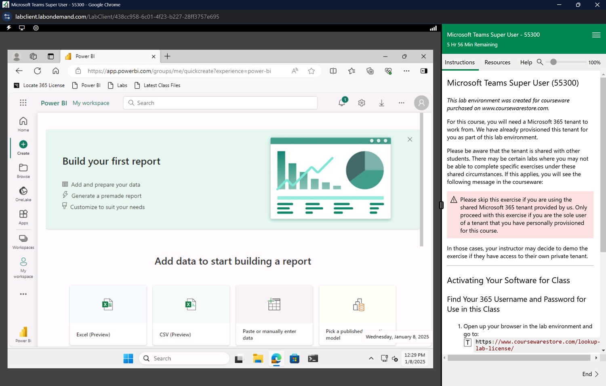Open File Explorer from the taskbar
This screenshot has width=606, height=386.
258,359
